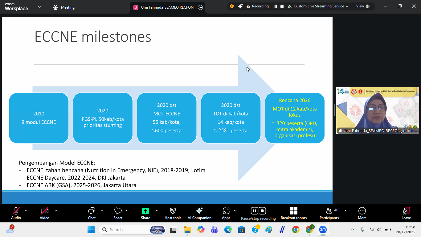Expand audio options chevron
421x237 pixels.
(26, 211)
